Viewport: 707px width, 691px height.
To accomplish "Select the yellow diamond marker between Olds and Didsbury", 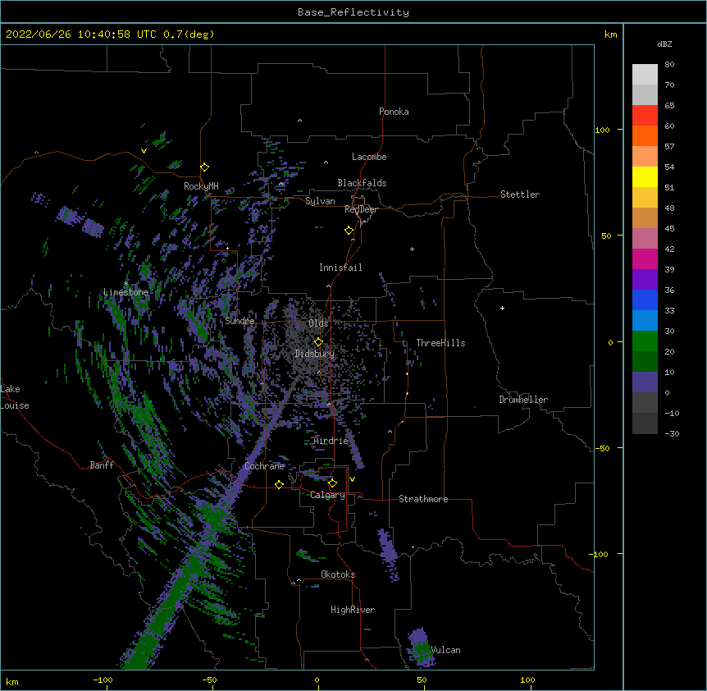I will tap(318, 341).
